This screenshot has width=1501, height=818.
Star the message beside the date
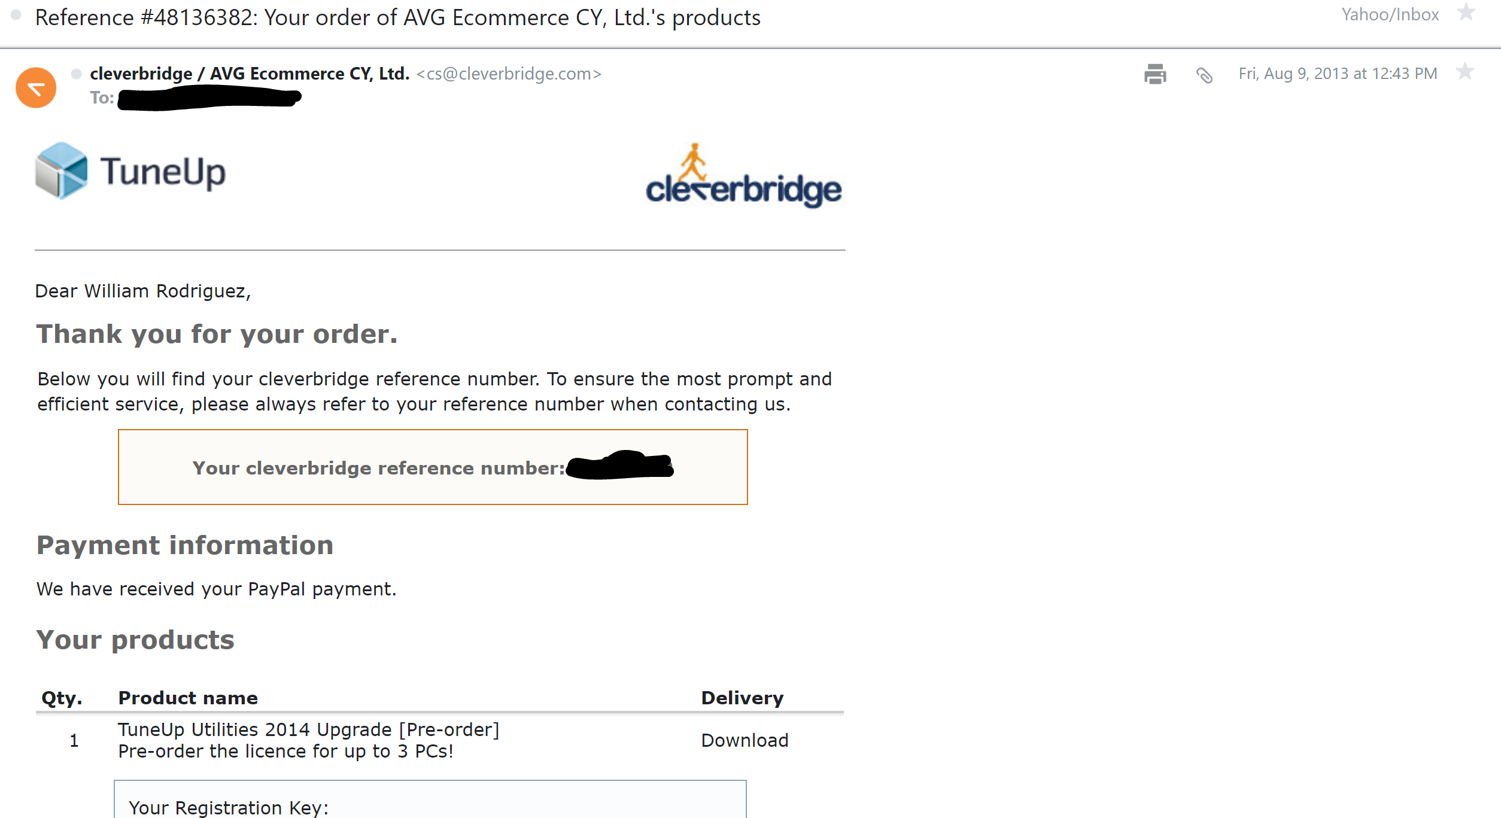[1465, 72]
